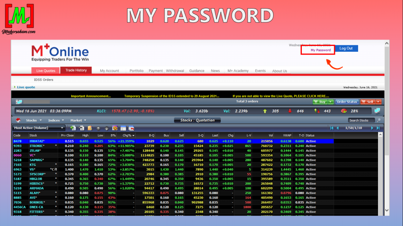Viewport: 403px width, 226px height.
Task: Go to the next page of quotes
Action: (372, 128)
